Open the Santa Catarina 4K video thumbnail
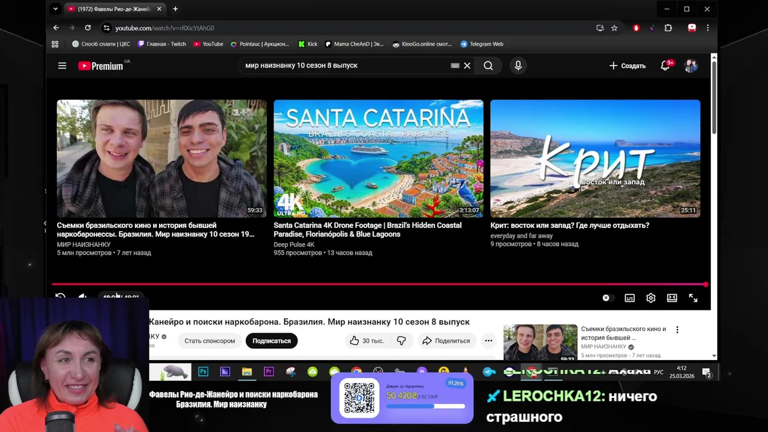Screen dimensions: 768x432 coord(379,158)
